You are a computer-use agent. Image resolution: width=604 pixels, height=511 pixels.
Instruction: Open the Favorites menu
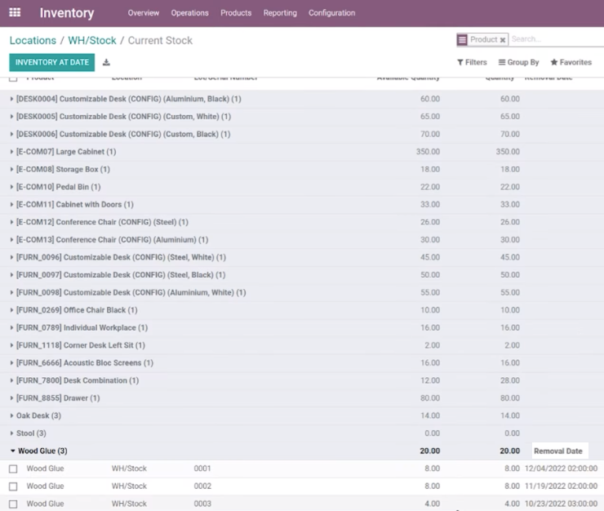[571, 62]
